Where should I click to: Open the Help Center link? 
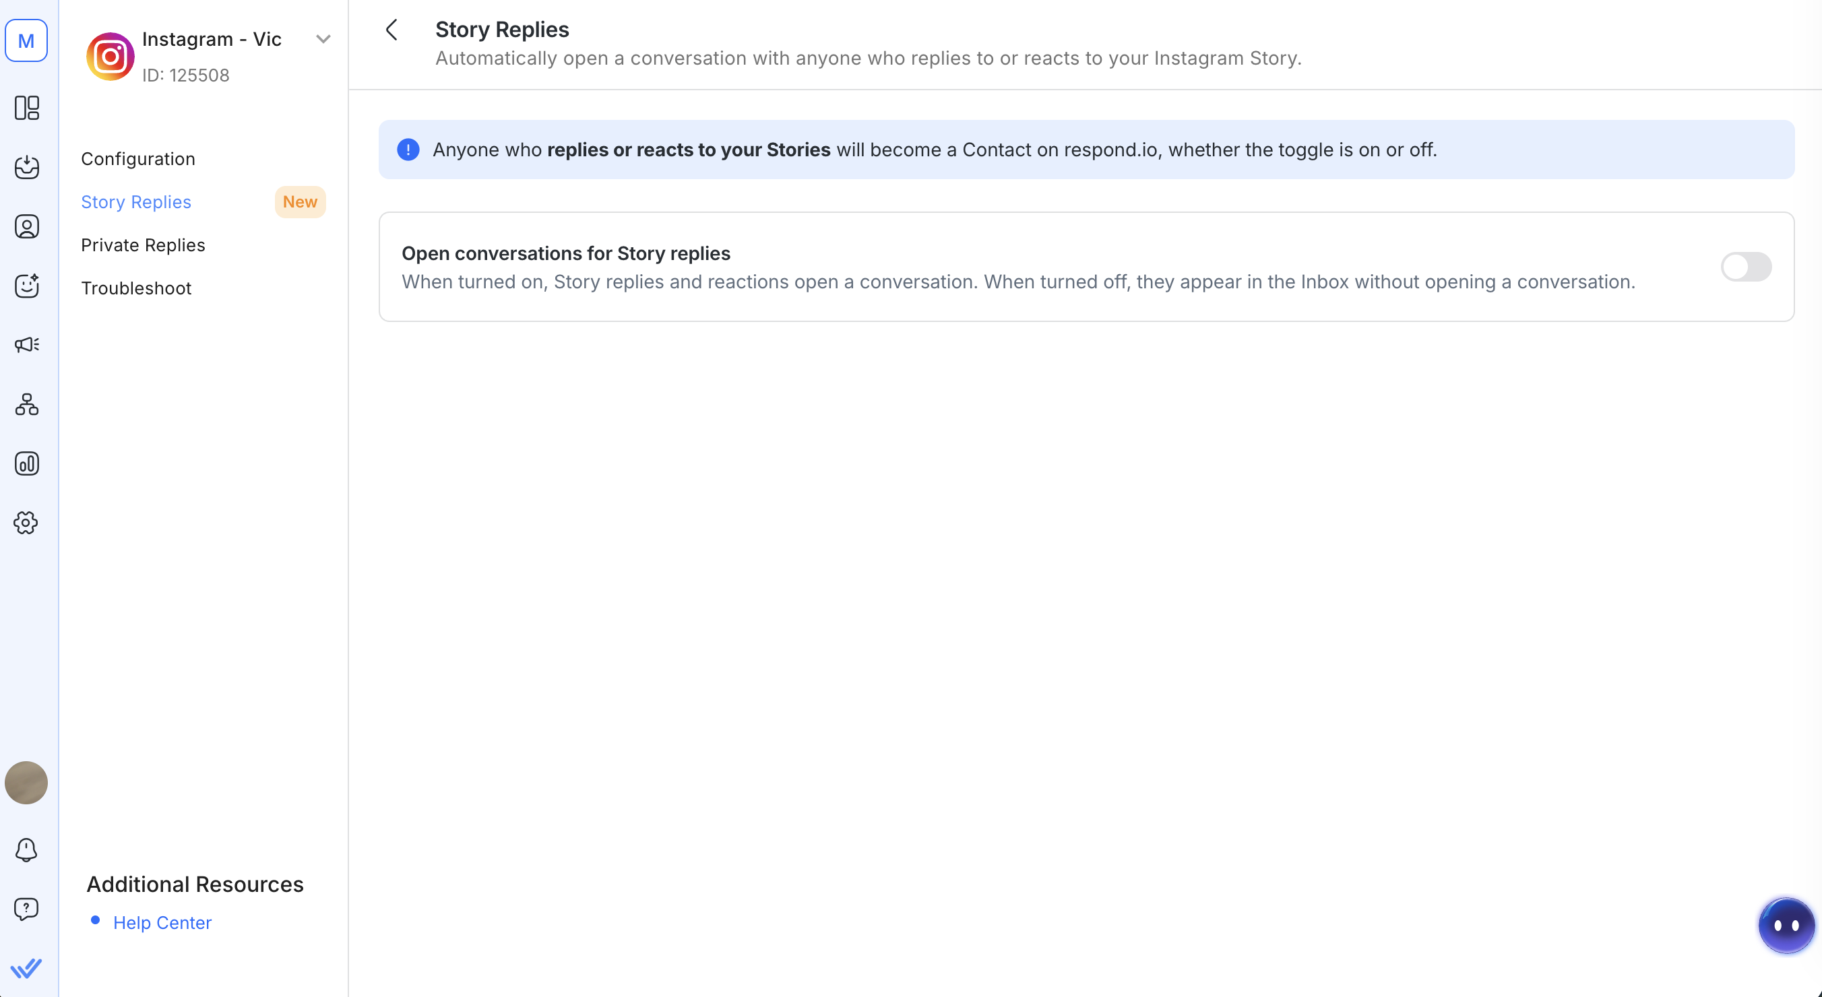tap(162, 923)
